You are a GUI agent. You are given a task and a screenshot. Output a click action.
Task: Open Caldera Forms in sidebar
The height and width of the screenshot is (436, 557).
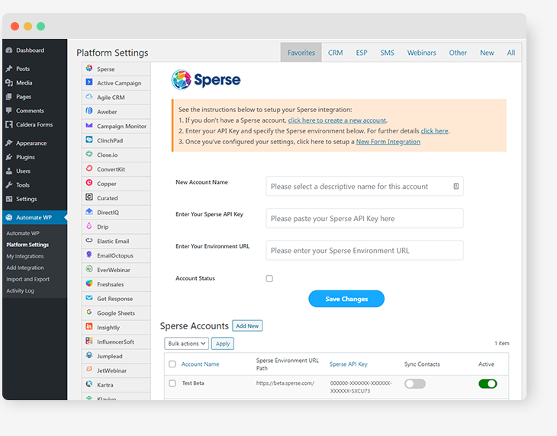click(34, 124)
